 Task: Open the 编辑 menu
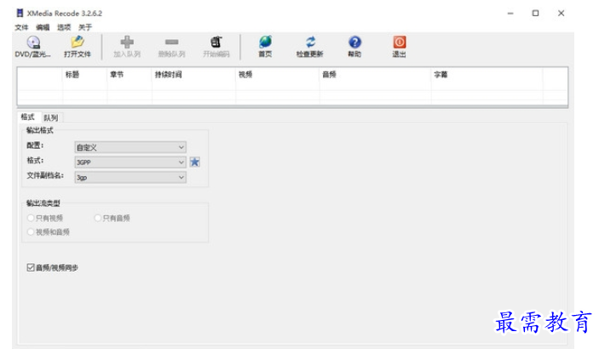(x=43, y=27)
